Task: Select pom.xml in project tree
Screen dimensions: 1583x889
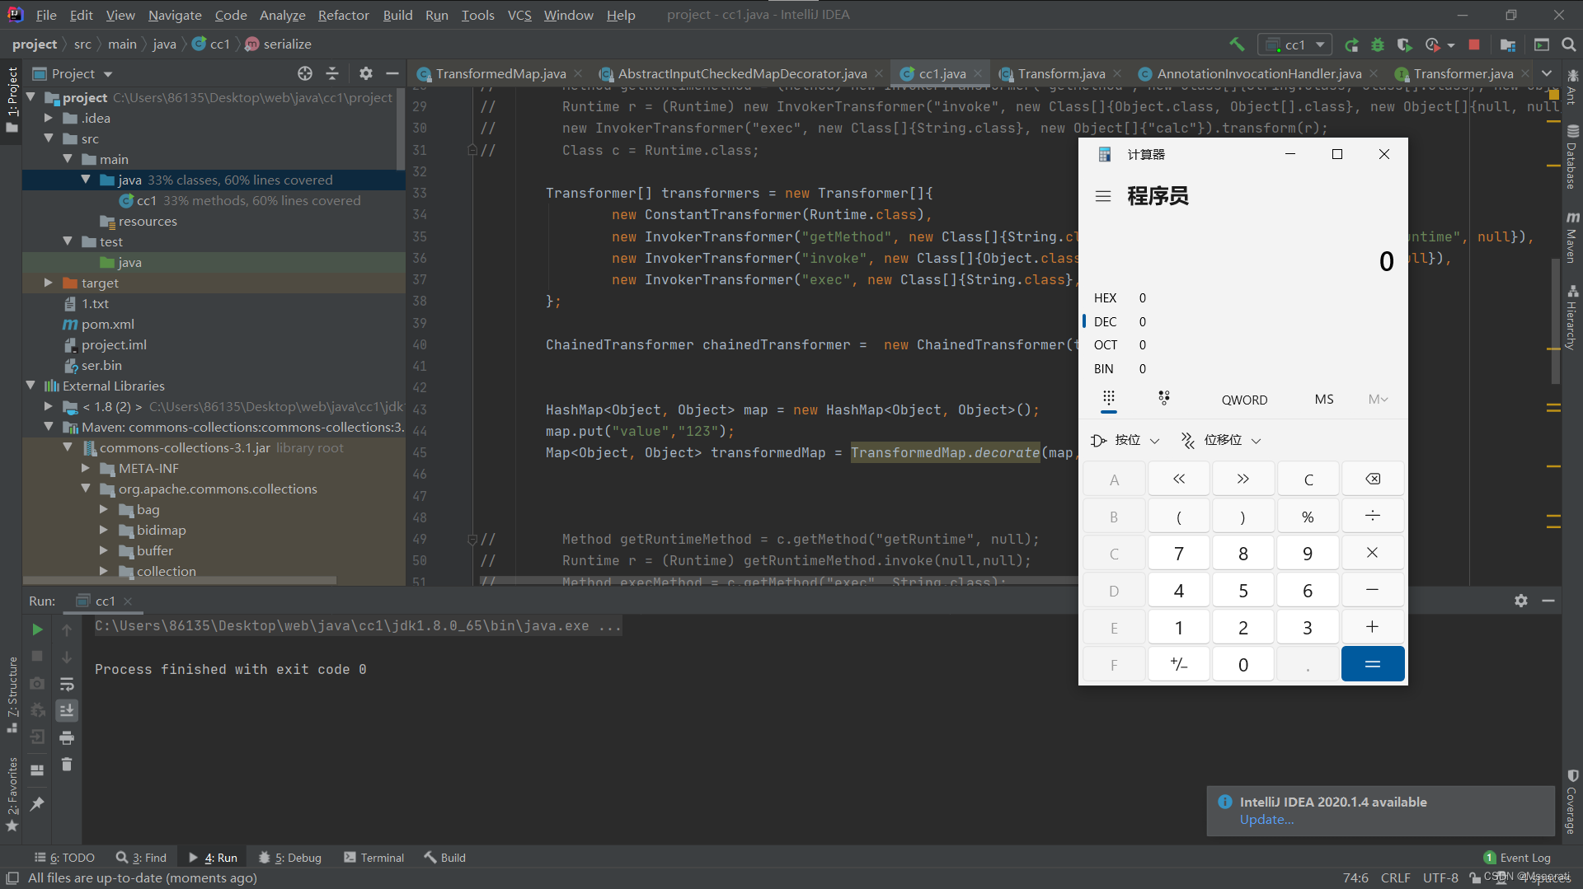Action: 107,324
